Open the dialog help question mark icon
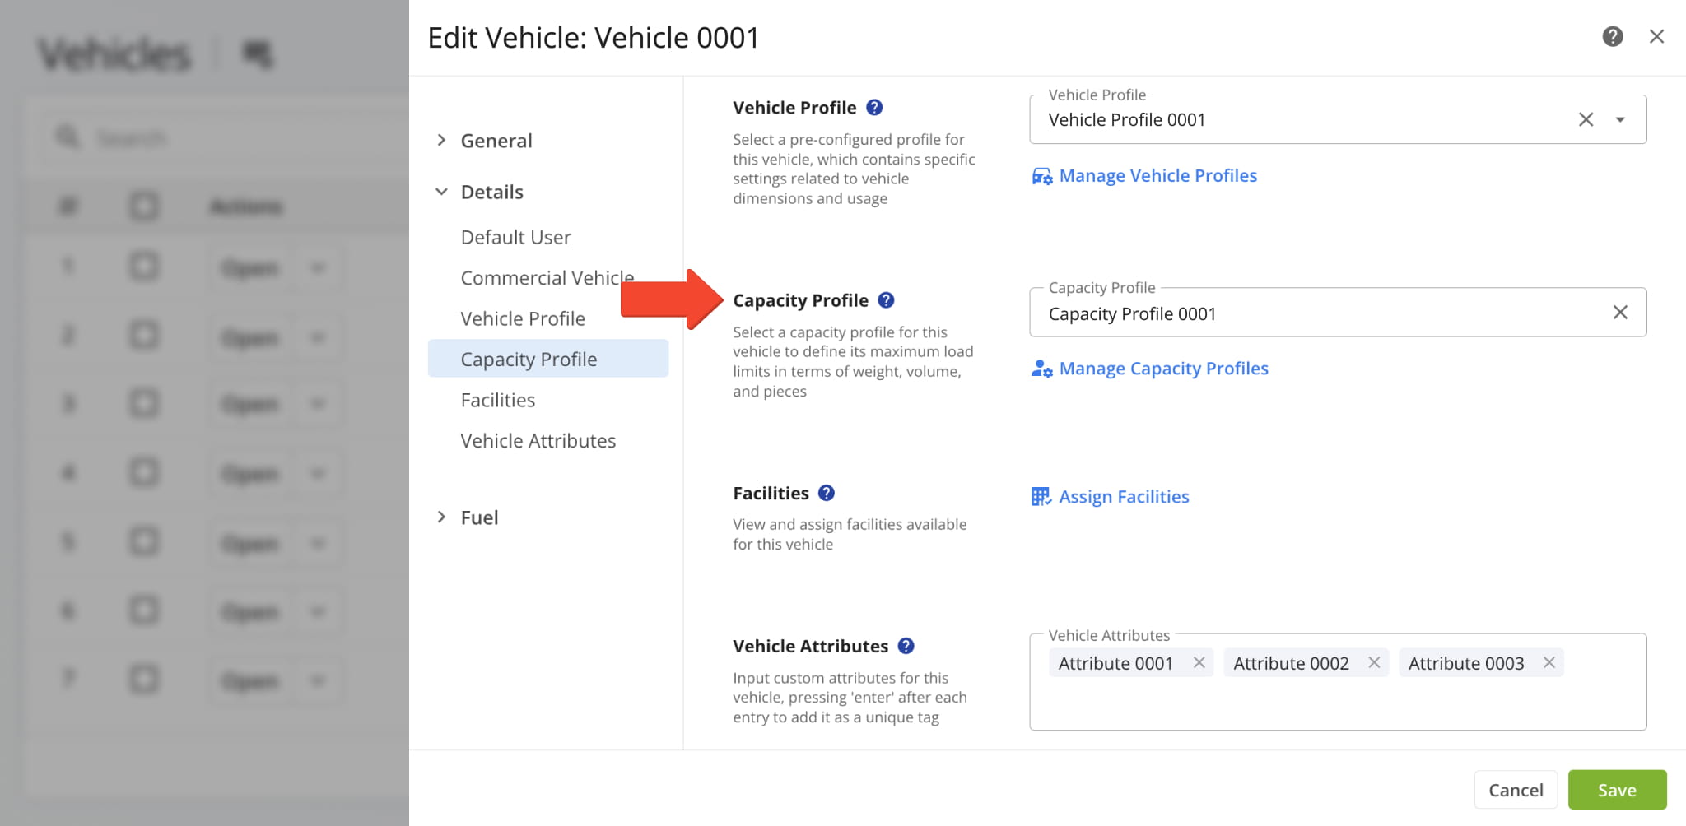Viewport: 1686px width, 826px height. (1612, 37)
